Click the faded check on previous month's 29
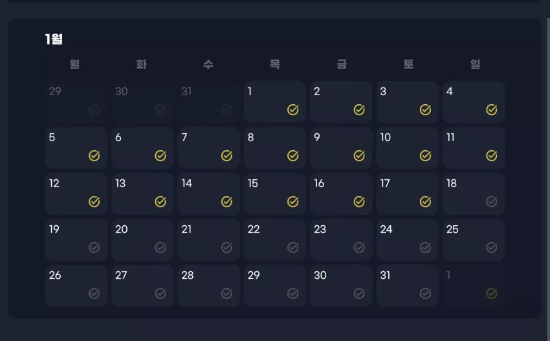Image resolution: width=550 pixels, height=341 pixels. 94,110
